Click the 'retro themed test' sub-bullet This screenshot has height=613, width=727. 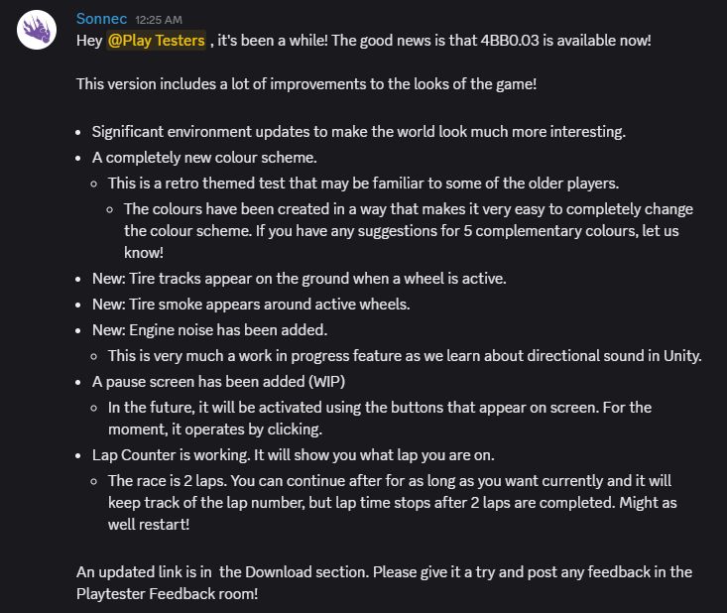point(363,184)
